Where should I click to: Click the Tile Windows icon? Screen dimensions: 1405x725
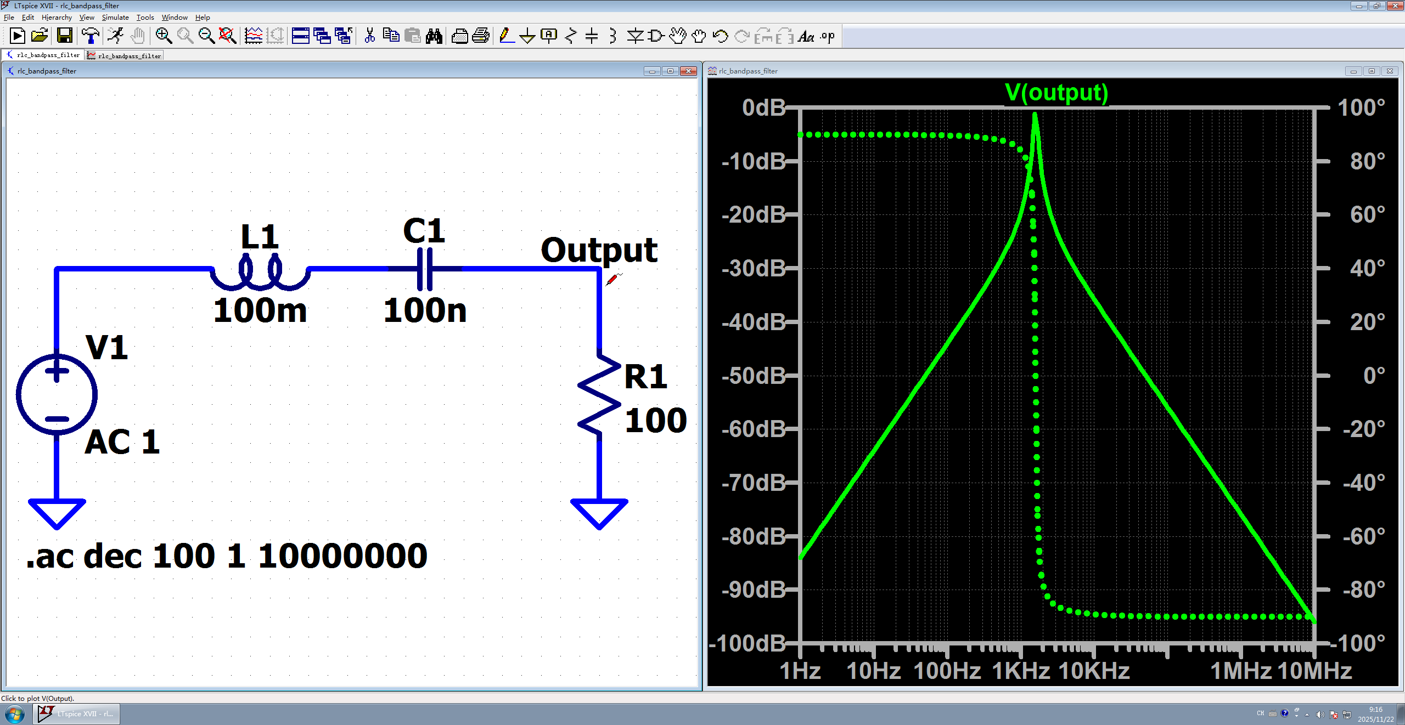[300, 36]
